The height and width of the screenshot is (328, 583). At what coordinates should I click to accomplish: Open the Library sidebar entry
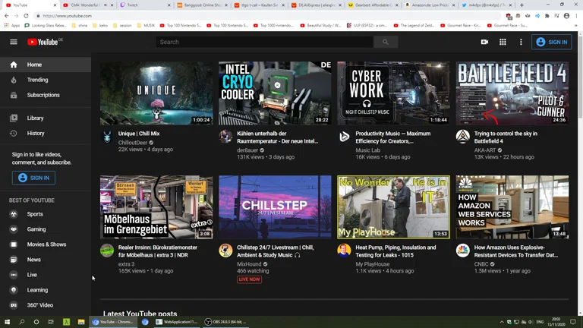pyautogui.click(x=35, y=118)
